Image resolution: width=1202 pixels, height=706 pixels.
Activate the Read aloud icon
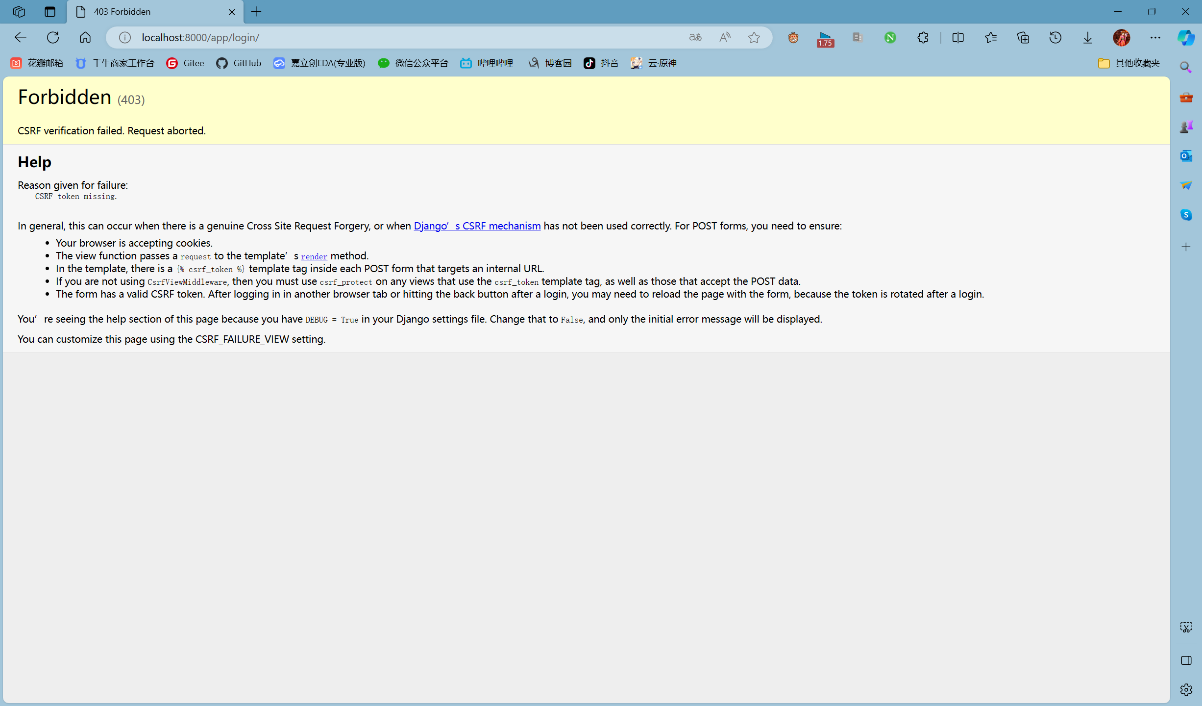pos(725,37)
